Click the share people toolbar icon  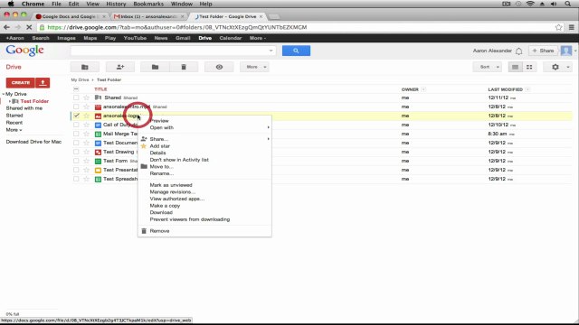point(120,67)
